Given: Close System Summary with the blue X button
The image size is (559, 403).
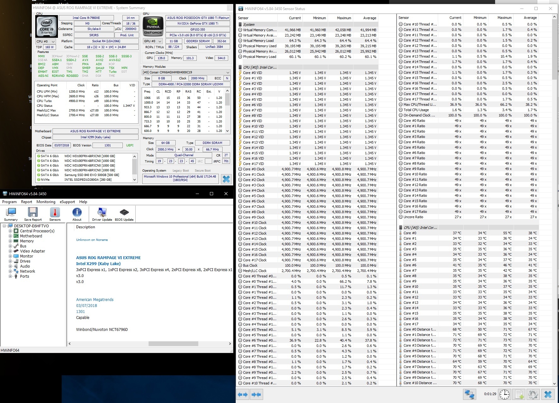Looking at the screenshot, I should tap(226, 179).
